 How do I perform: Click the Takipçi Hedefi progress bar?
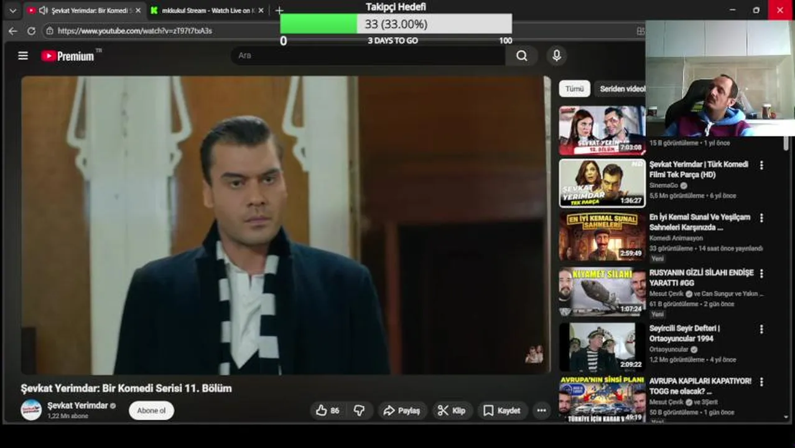click(396, 24)
